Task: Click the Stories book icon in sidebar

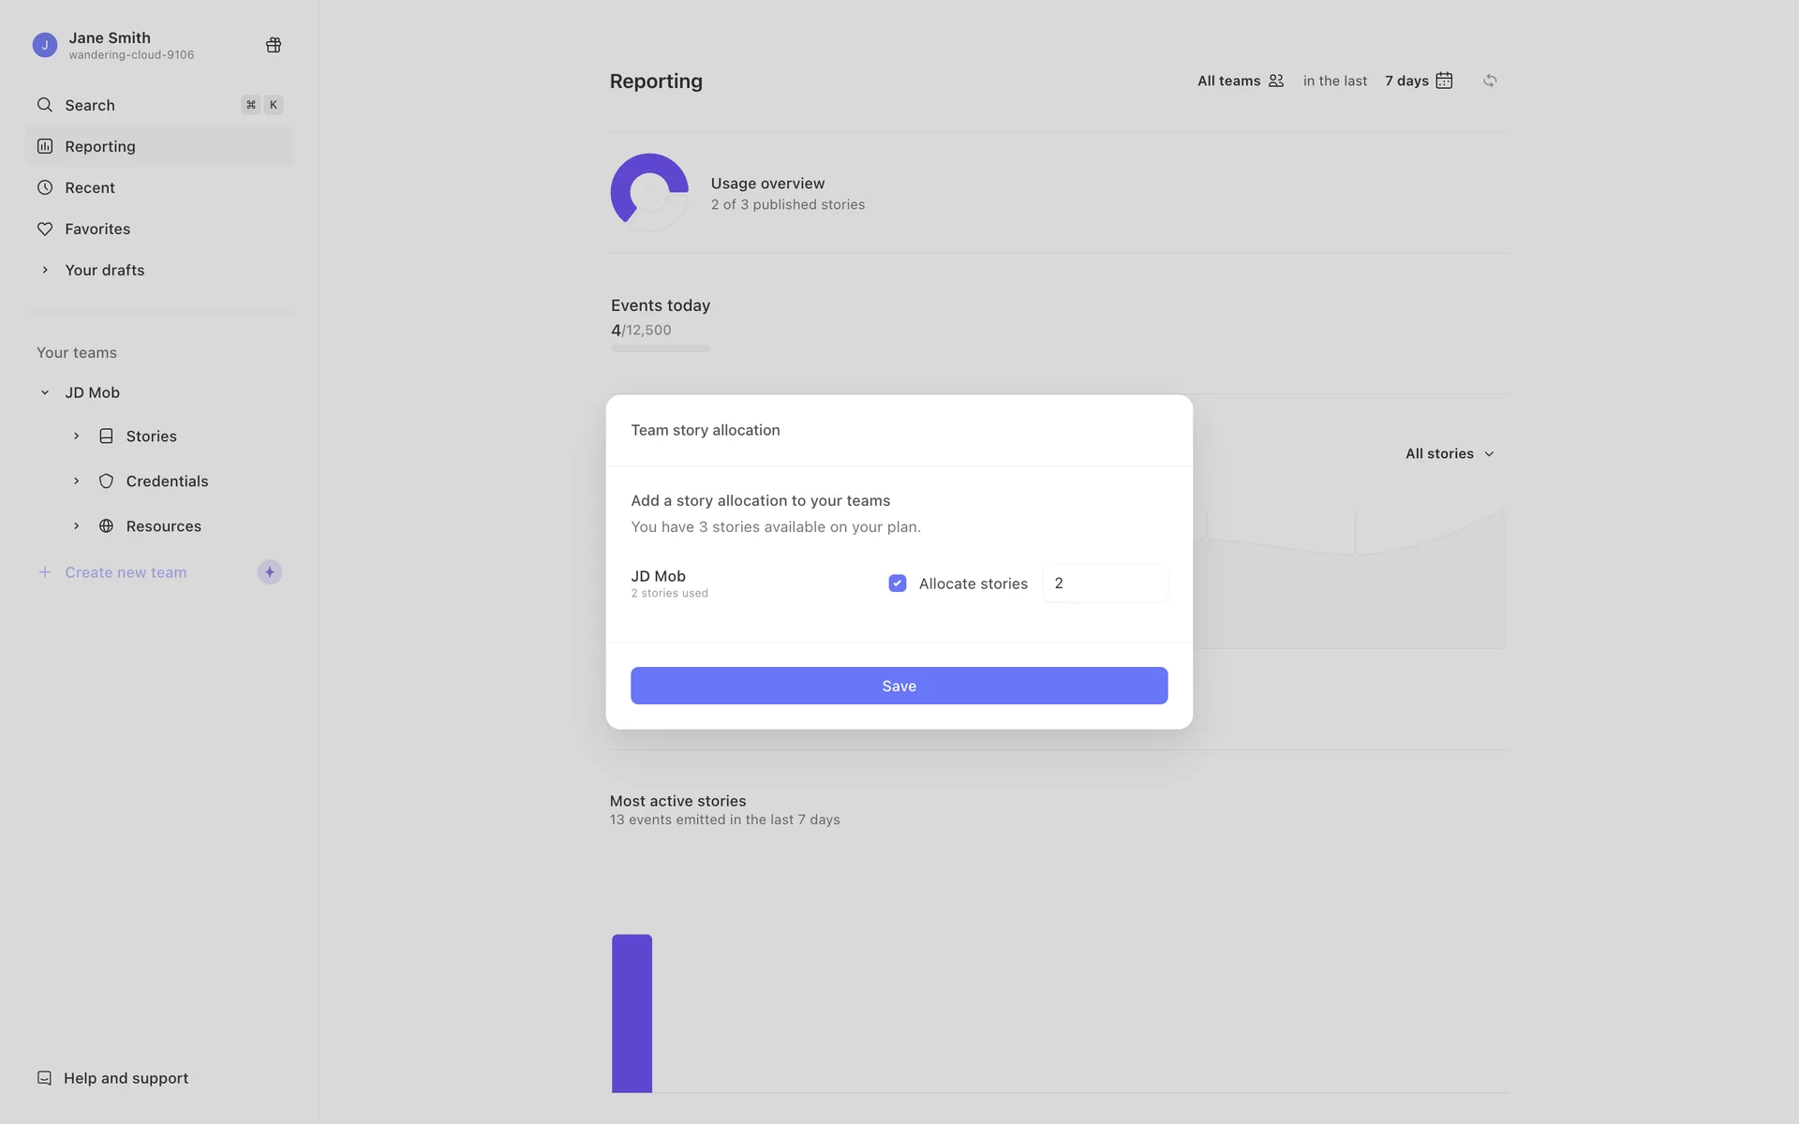Action: click(107, 436)
